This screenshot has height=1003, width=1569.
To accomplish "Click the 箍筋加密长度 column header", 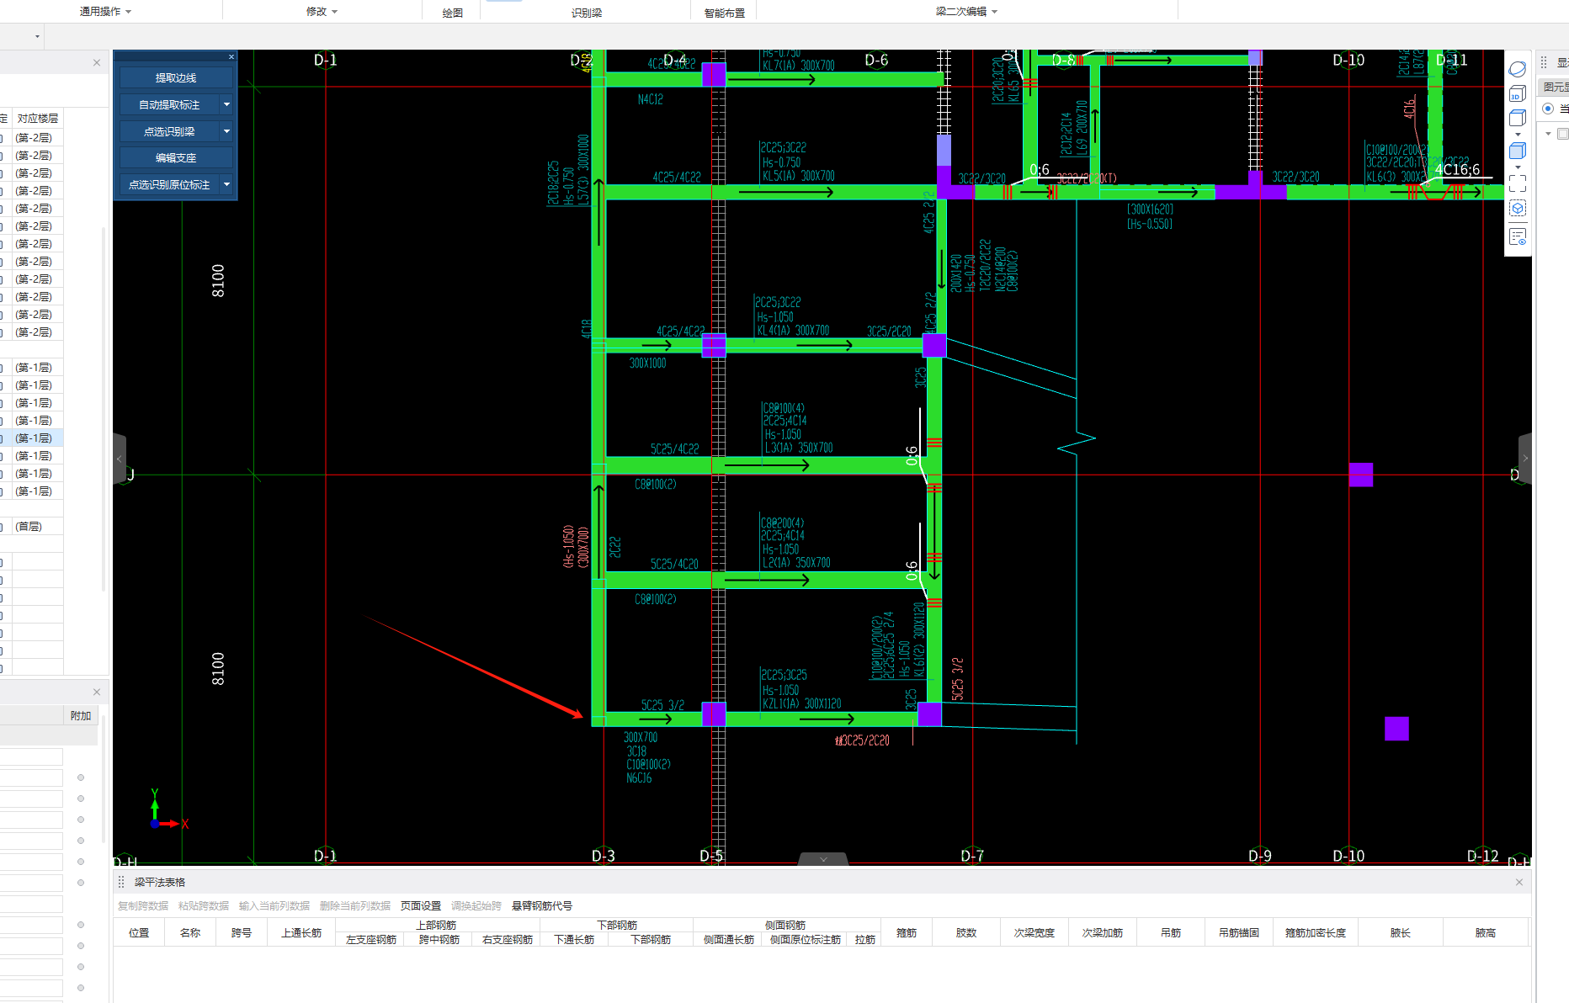I will [x=1316, y=932].
